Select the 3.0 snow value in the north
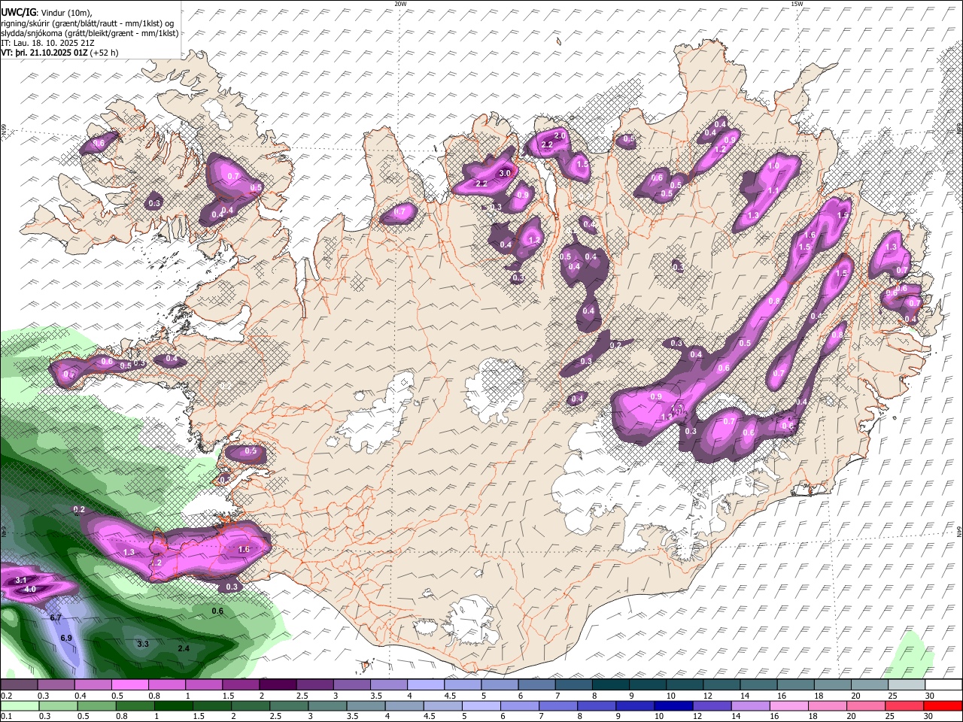The image size is (963, 722). (505, 173)
